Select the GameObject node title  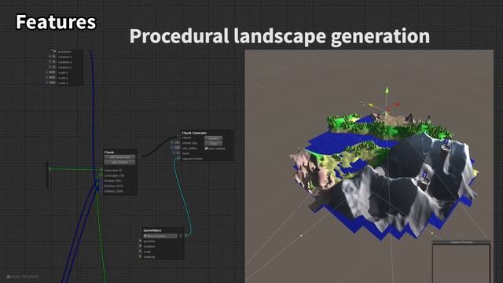[152, 230]
